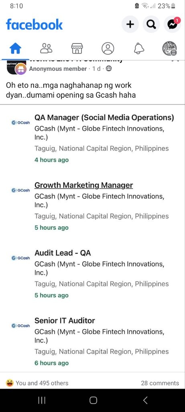Open the Profile tab icon
185x412 pixels.
108,49
